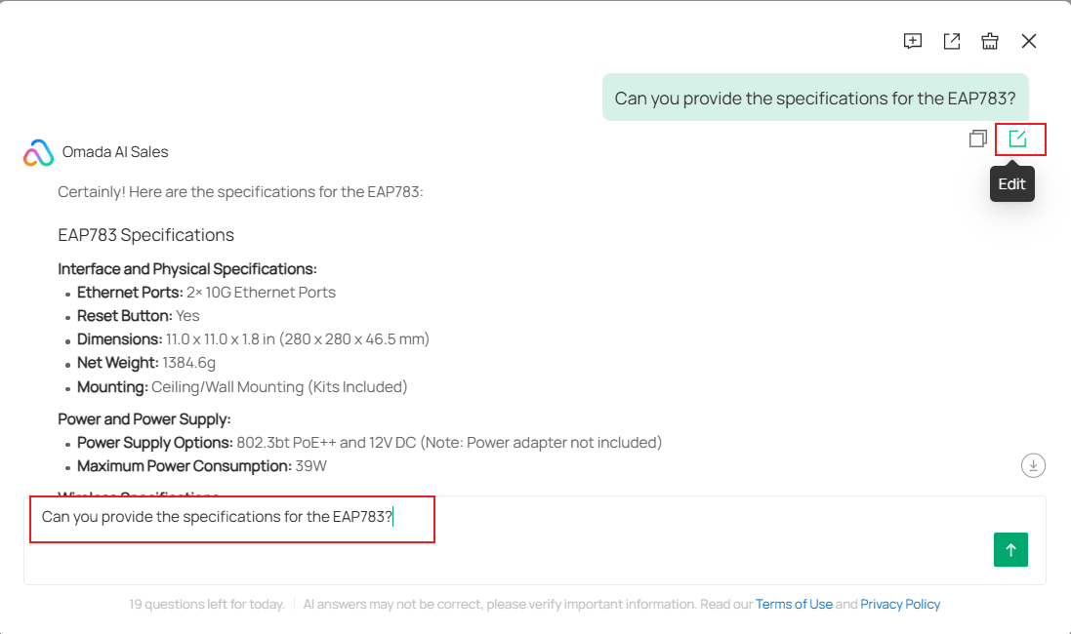Click the Edit tooltip label
This screenshot has width=1071, height=634.
pos(1011,183)
